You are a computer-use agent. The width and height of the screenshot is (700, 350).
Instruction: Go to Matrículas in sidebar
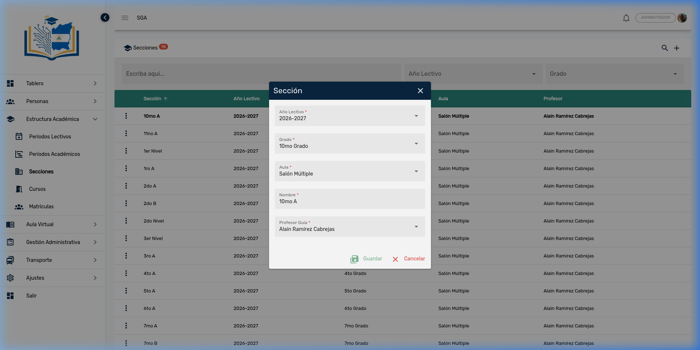[x=41, y=207]
